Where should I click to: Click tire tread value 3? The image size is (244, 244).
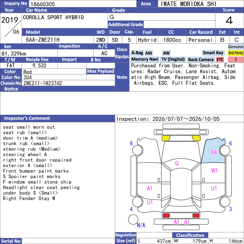[x=231, y=209]
